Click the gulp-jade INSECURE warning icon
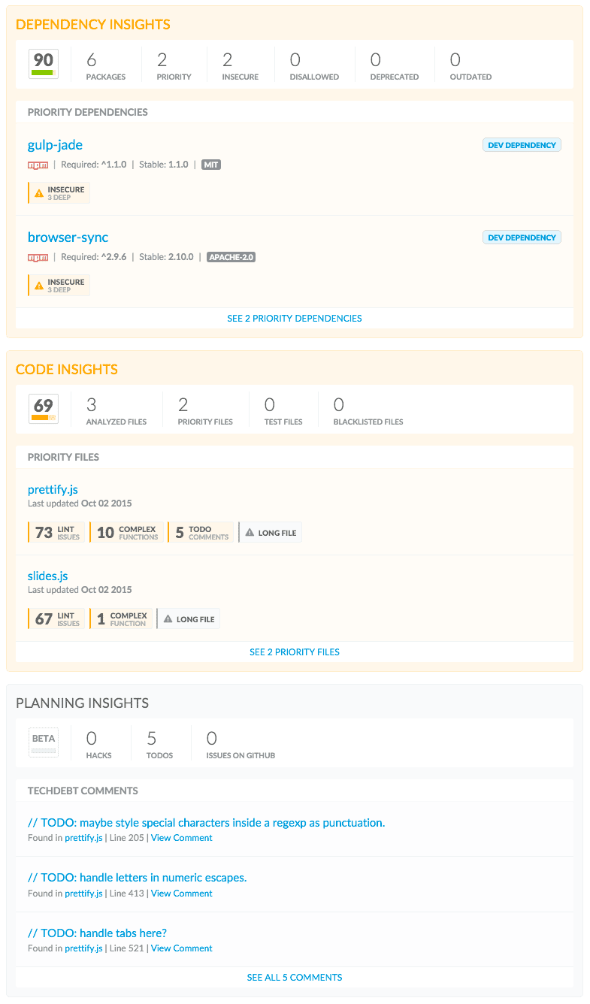Viewport: 590px width, 1004px height. [x=39, y=193]
